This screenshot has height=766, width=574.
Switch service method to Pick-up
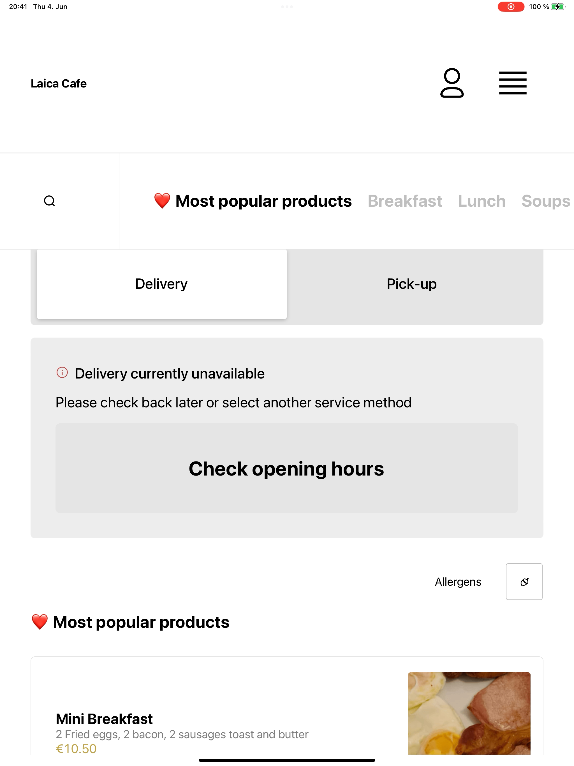click(x=412, y=284)
